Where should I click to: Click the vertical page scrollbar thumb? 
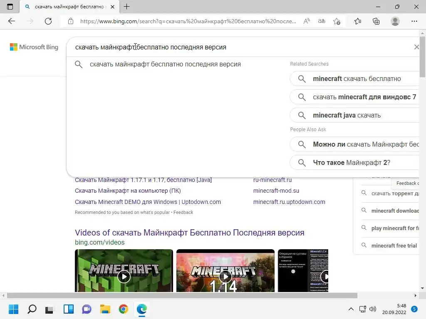[x=422, y=56]
